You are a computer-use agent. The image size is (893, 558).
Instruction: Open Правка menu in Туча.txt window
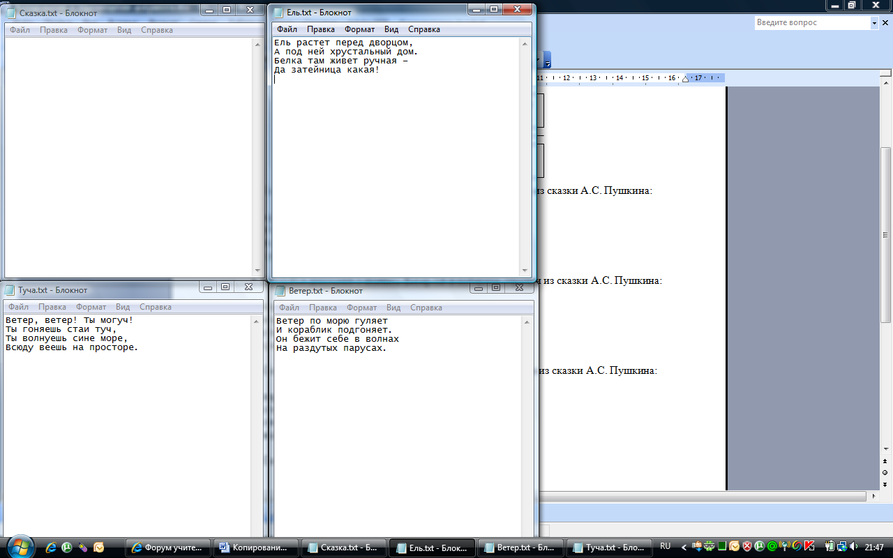pyautogui.click(x=52, y=307)
